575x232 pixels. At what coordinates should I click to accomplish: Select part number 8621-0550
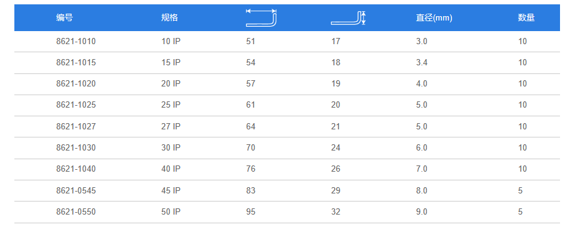point(76,211)
